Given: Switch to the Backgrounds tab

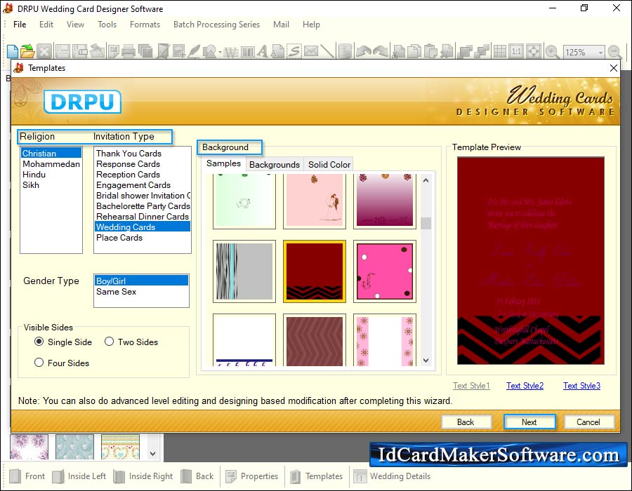Looking at the screenshot, I should coord(275,165).
